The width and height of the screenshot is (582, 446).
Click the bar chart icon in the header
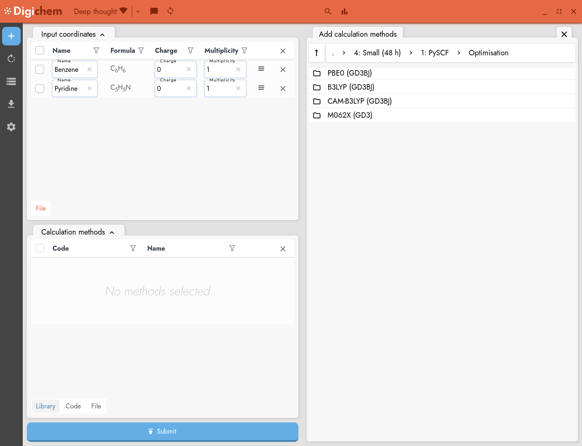point(344,12)
